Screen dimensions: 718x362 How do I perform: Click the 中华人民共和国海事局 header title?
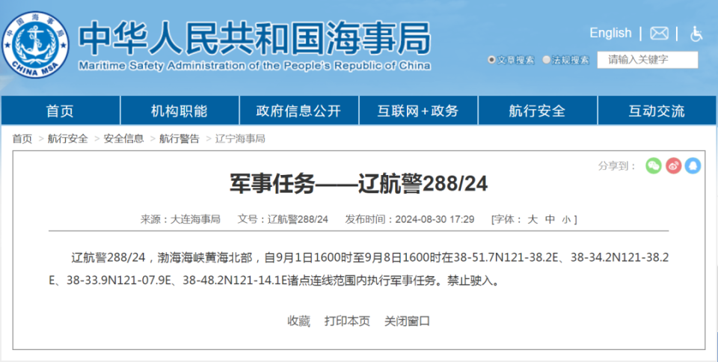[x=254, y=39]
